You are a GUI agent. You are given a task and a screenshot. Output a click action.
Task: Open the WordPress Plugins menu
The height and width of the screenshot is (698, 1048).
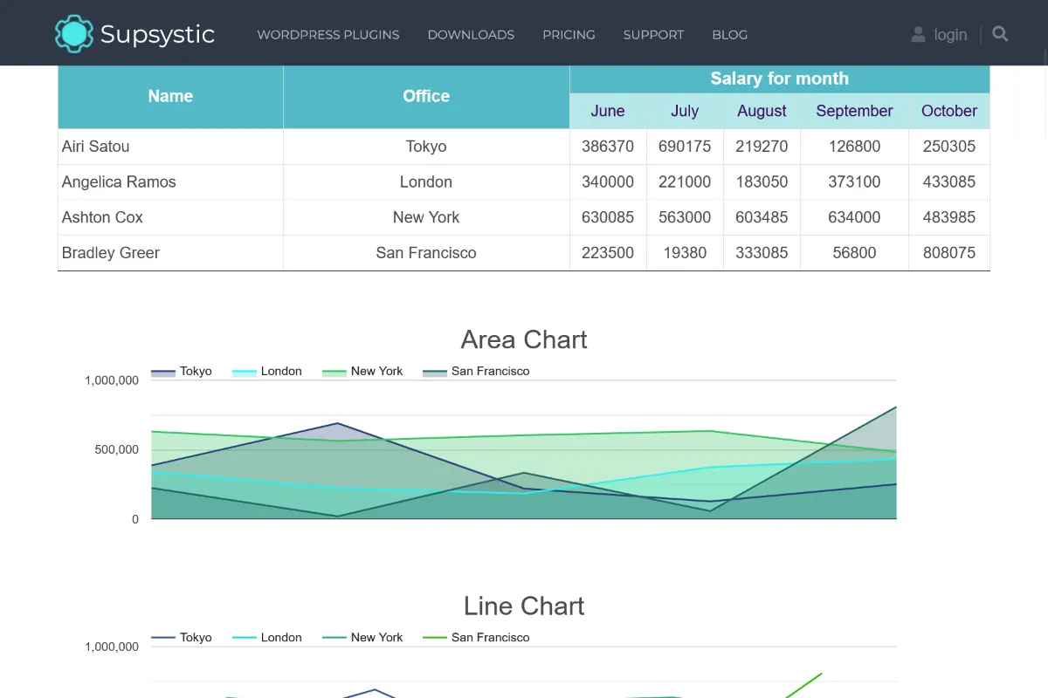click(327, 35)
